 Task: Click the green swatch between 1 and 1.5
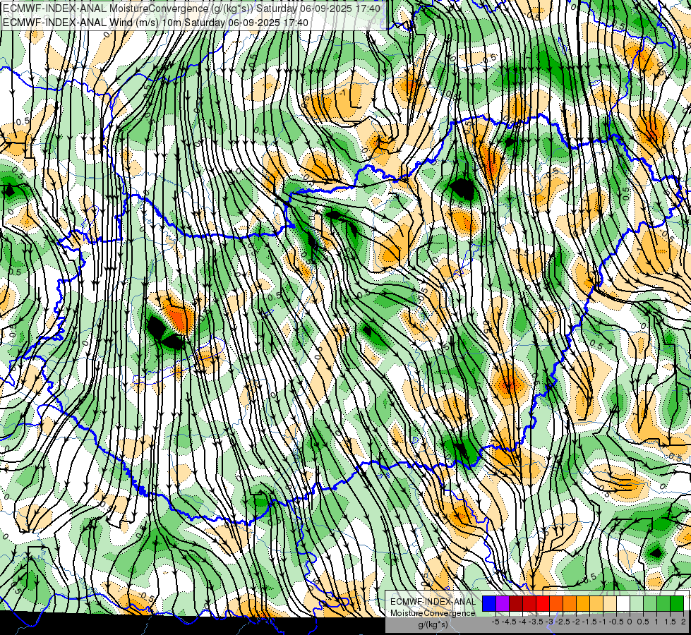click(x=663, y=603)
